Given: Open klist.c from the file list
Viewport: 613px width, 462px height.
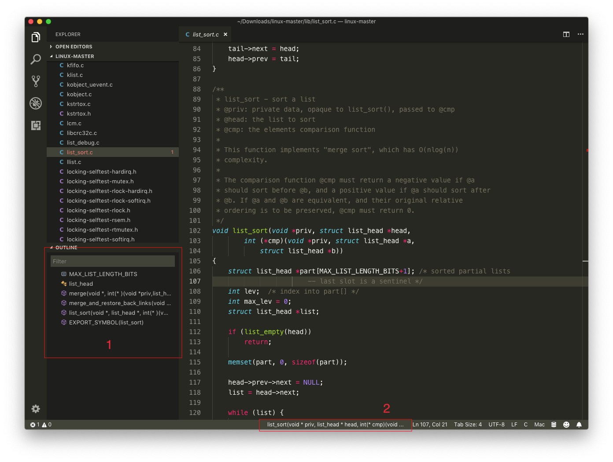Looking at the screenshot, I should click(113, 75).
